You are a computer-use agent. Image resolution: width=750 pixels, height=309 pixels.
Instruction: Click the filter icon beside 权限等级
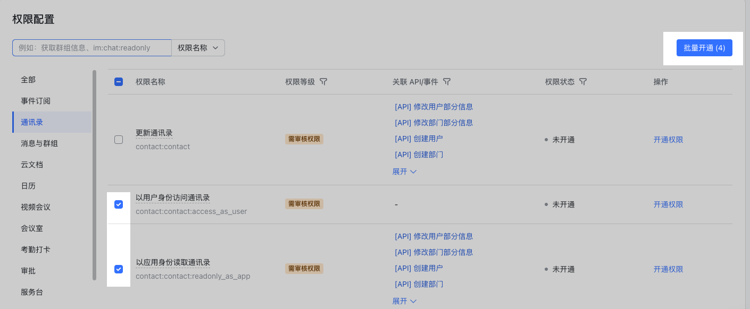point(323,82)
